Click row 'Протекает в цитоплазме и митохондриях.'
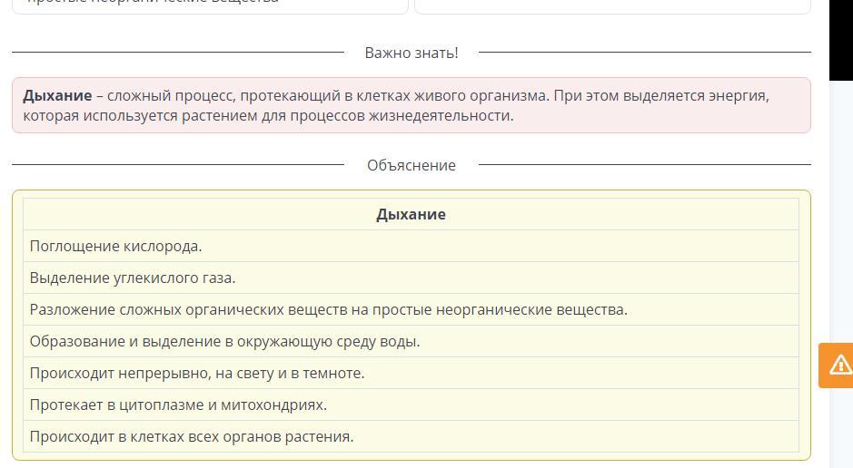The width and height of the screenshot is (853, 468). point(411,405)
